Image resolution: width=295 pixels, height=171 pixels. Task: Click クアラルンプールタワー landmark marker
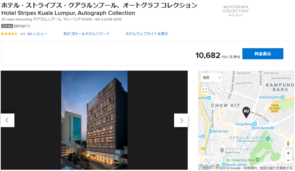click(268, 139)
